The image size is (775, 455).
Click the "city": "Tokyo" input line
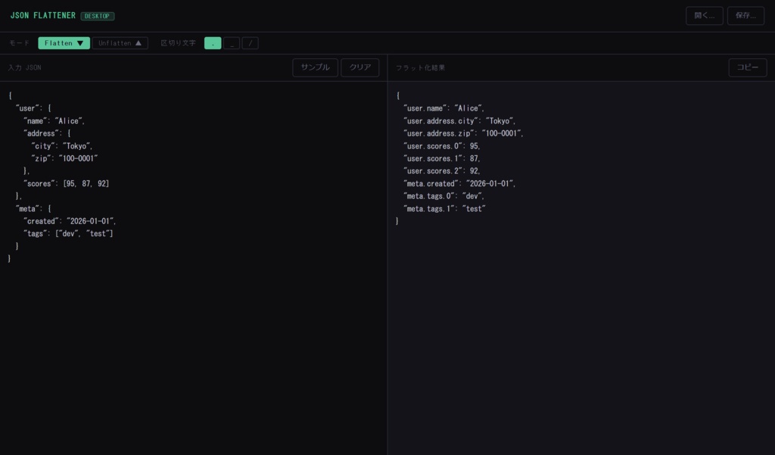click(62, 146)
